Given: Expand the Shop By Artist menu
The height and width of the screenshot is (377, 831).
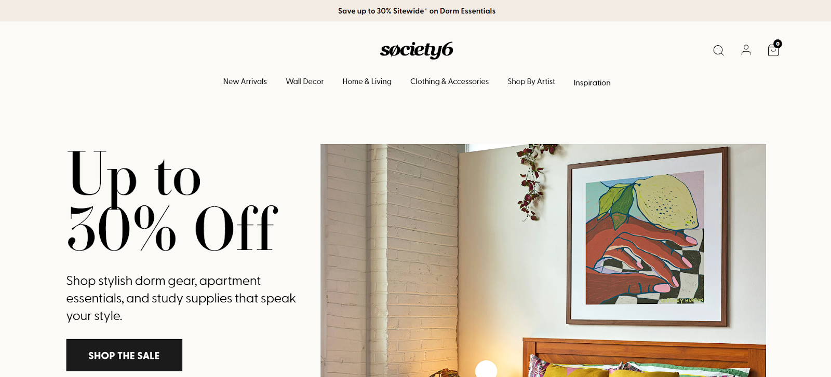Looking at the screenshot, I should coord(531,81).
